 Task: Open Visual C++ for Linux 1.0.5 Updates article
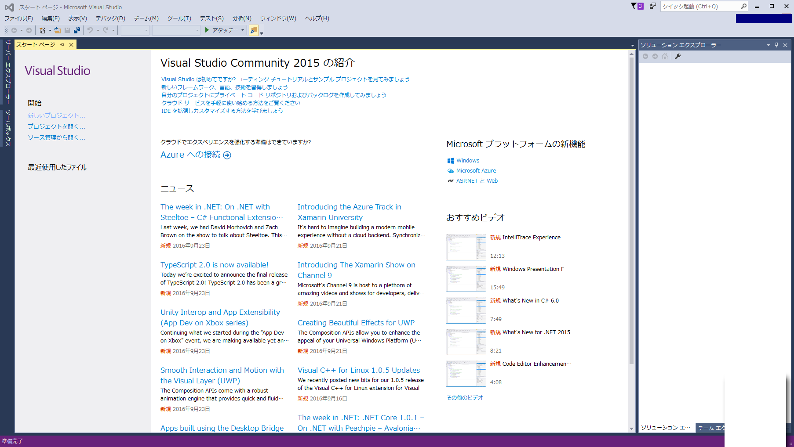pyautogui.click(x=359, y=370)
